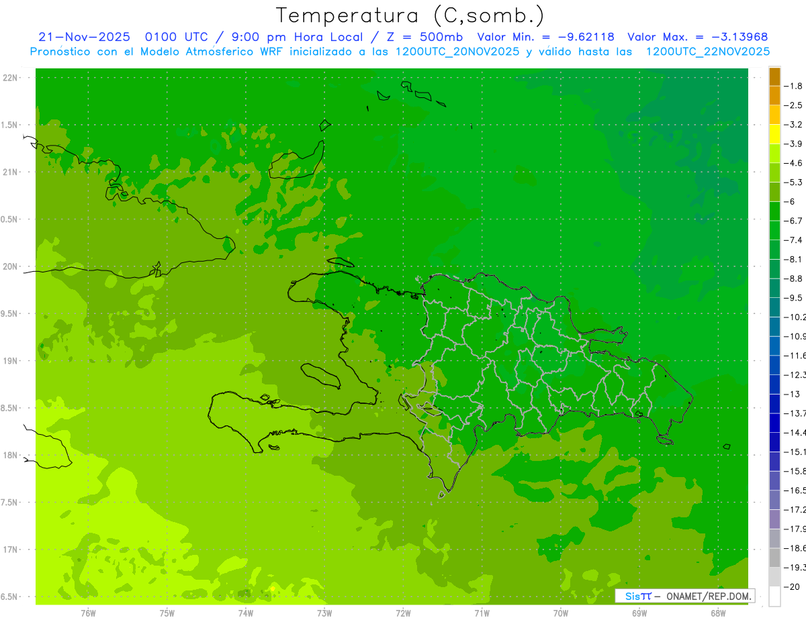
Task: Select the "Valor Min. = -9.62118" text
Action: [545, 37]
